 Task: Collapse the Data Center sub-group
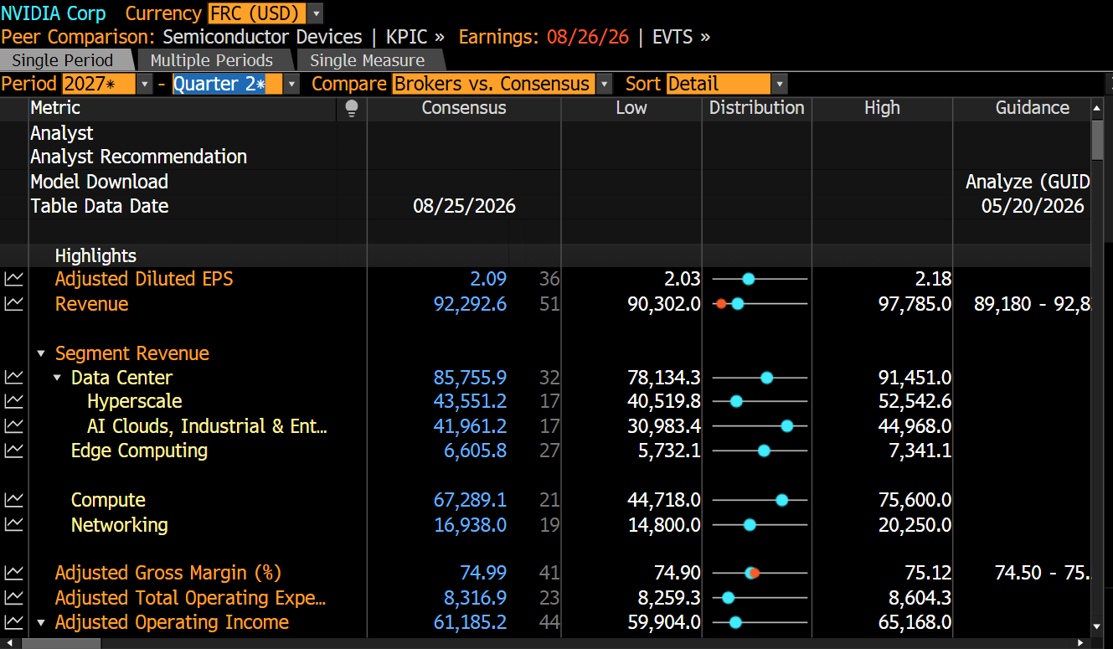click(x=57, y=379)
